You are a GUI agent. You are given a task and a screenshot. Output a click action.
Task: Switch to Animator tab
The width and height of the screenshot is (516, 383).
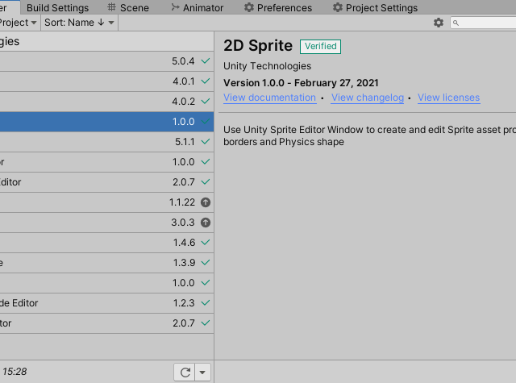[x=197, y=7]
